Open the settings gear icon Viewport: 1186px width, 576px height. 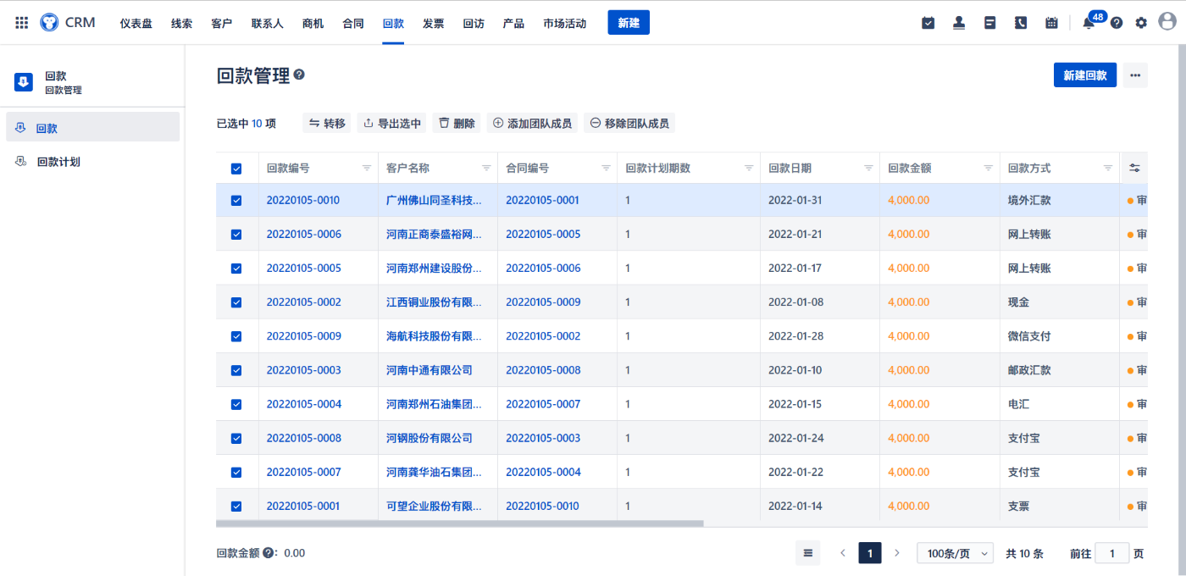(1141, 23)
